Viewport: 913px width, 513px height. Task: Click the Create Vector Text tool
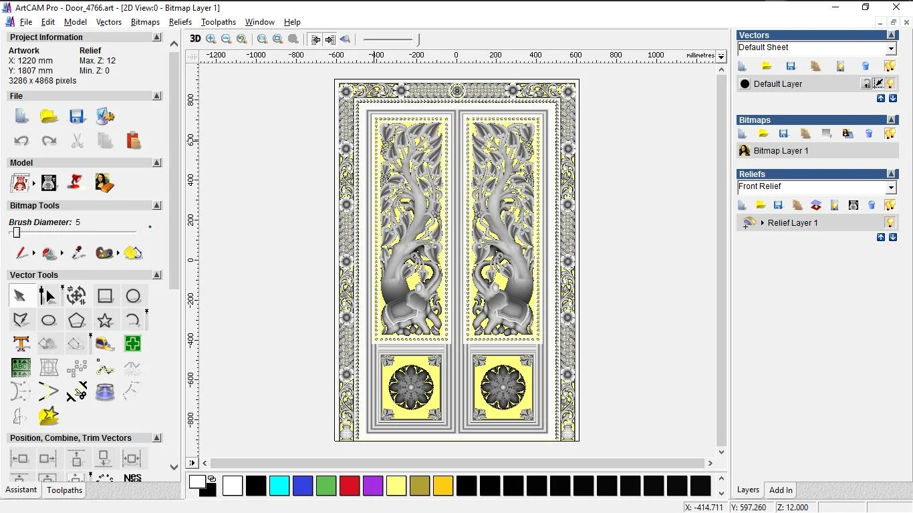point(21,344)
